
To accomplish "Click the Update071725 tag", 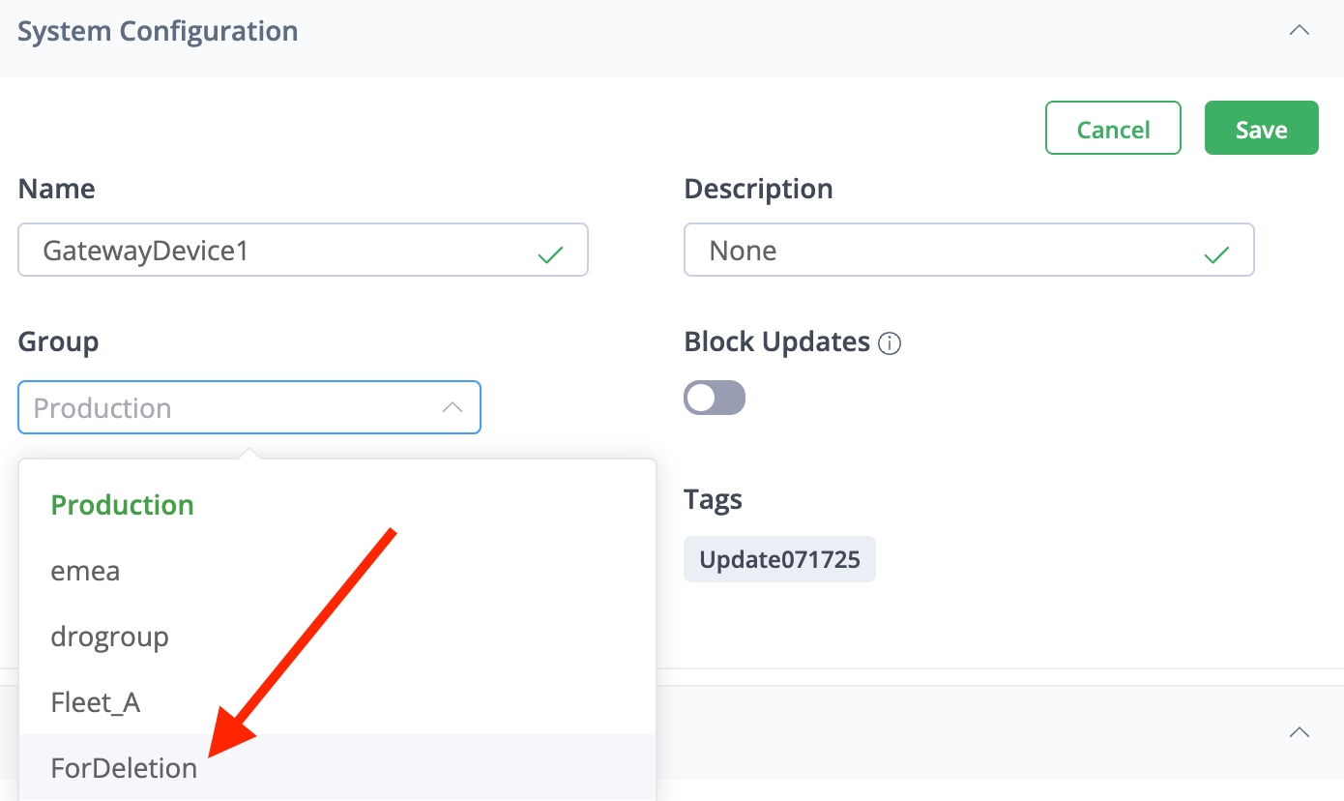I will coord(779,559).
